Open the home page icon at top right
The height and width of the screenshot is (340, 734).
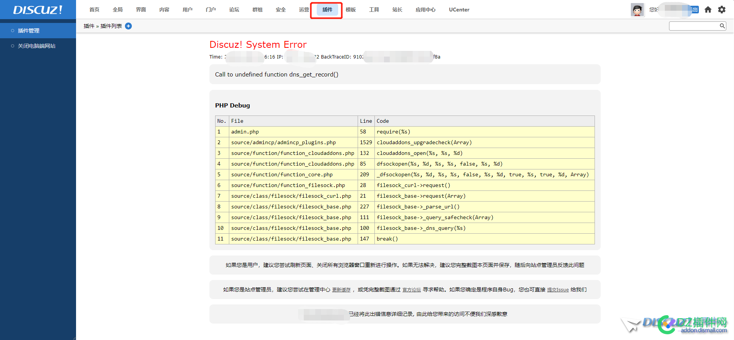pyautogui.click(x=708, y=10)
